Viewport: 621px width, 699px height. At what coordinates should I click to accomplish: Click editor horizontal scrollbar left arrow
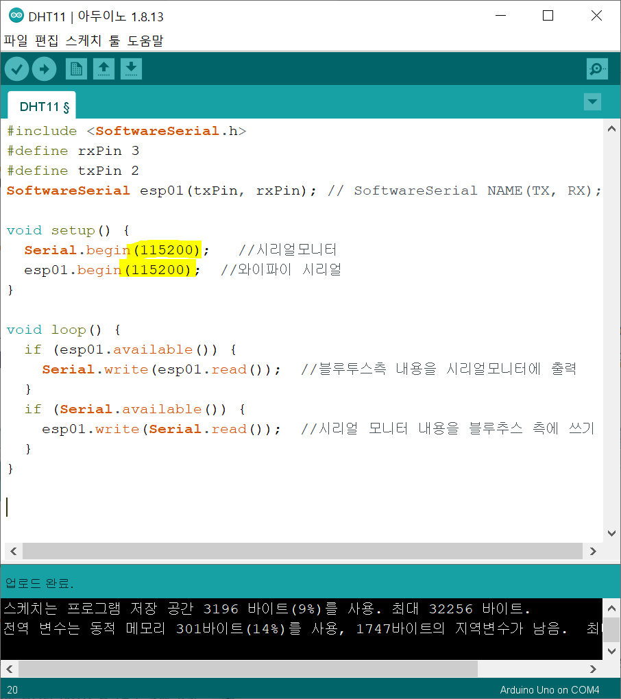coord(14,551)
